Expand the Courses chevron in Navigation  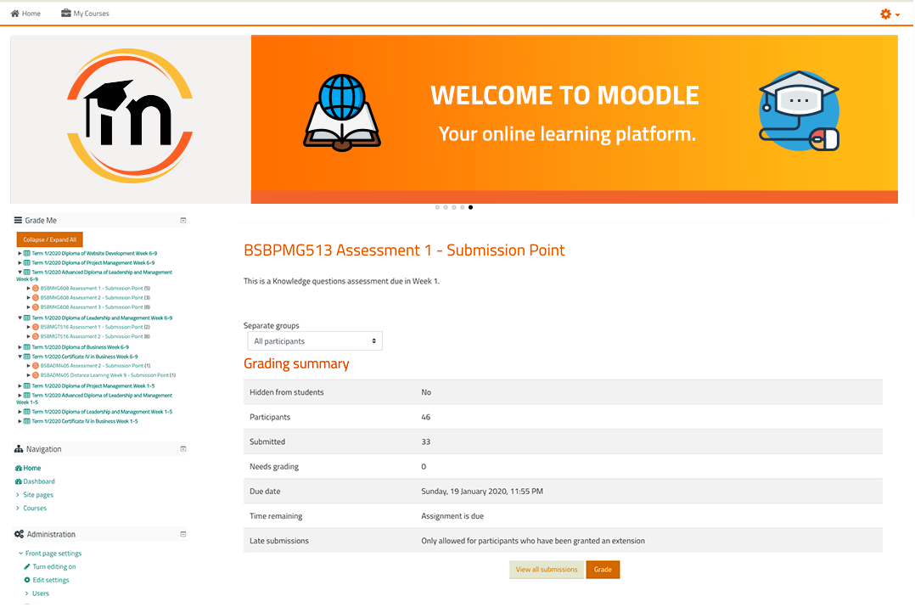point(18,509)
